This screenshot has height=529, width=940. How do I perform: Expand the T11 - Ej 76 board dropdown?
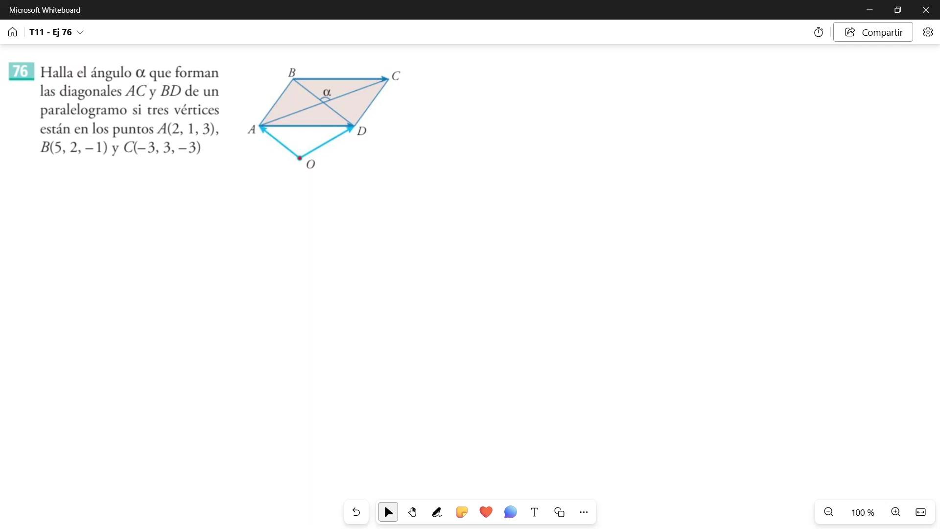click(x=80, y=32)
